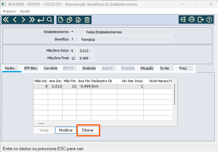The height and width of the screenshot is (152, 218).
Task: Click the grid cell 2.013 in first row
Action: click(x=55, y=86)
